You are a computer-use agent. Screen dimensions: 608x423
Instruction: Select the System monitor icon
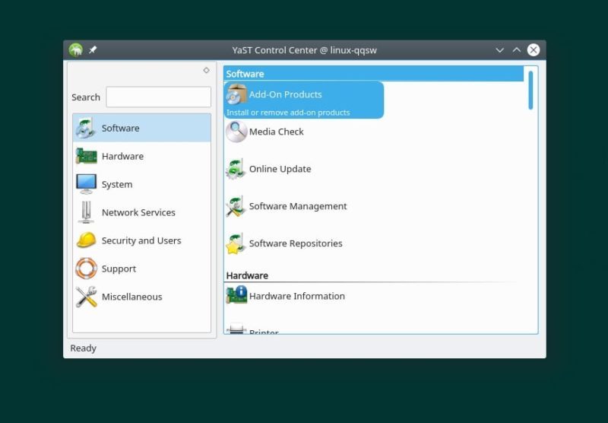click(86, 184)
